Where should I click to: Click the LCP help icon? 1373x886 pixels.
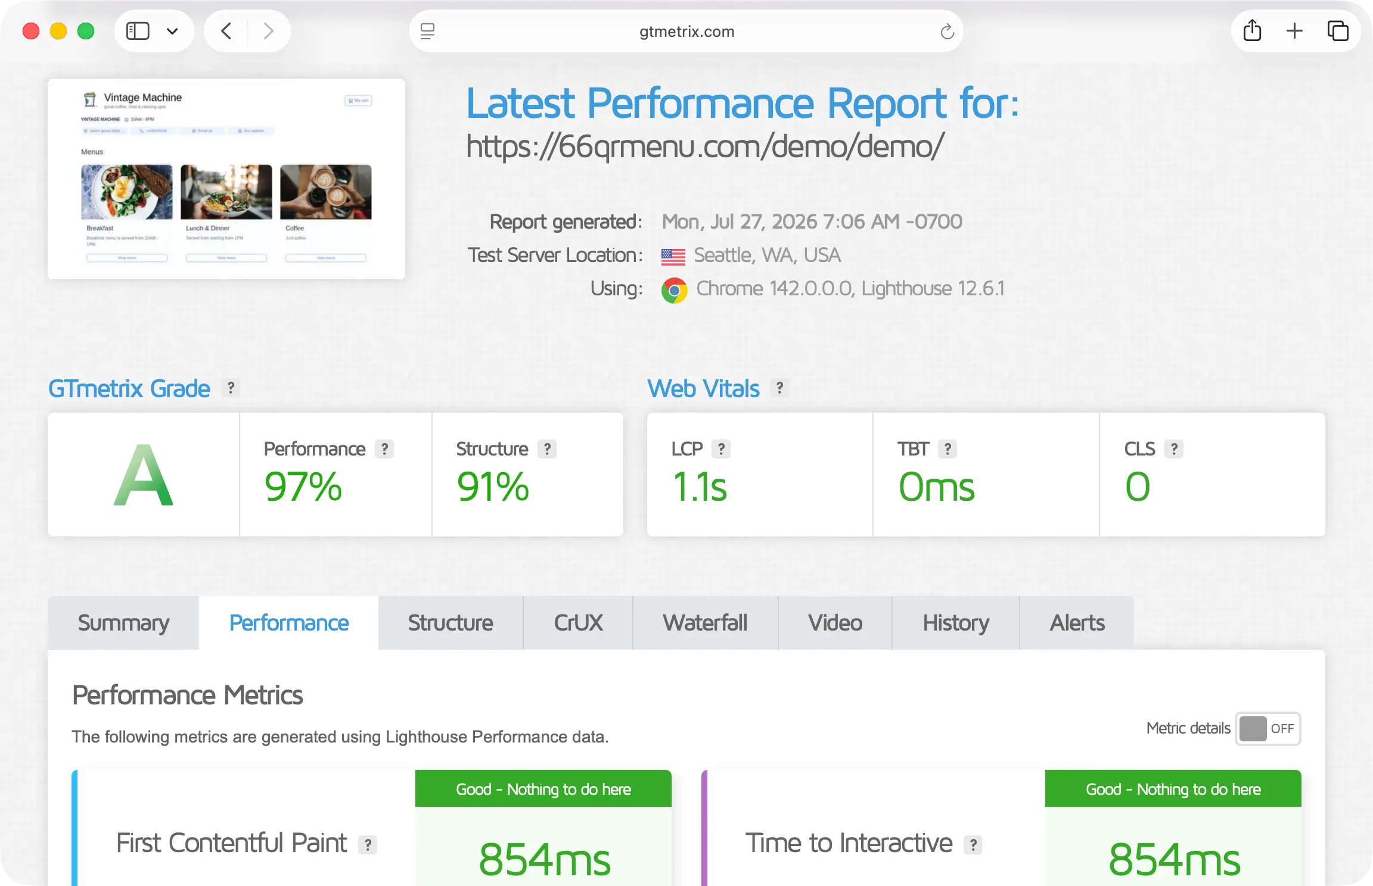(x=721, y=449)
